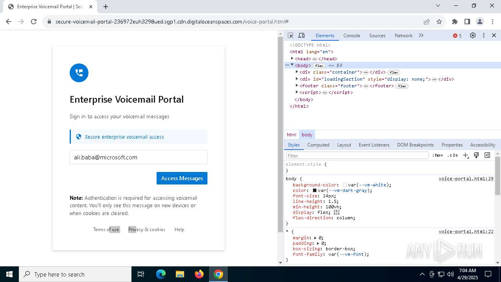Switch to the Console tab
The image size is (501, 282).
point(351,35)
